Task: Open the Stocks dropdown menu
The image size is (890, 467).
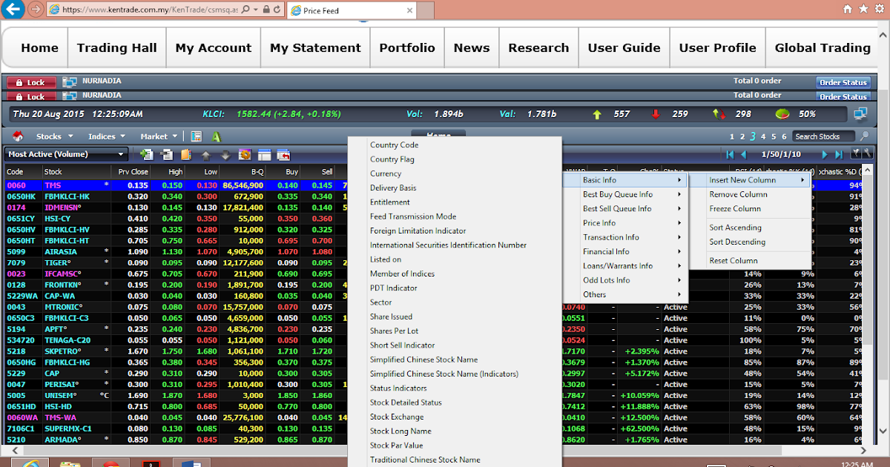Action: (x=54, y=136)
